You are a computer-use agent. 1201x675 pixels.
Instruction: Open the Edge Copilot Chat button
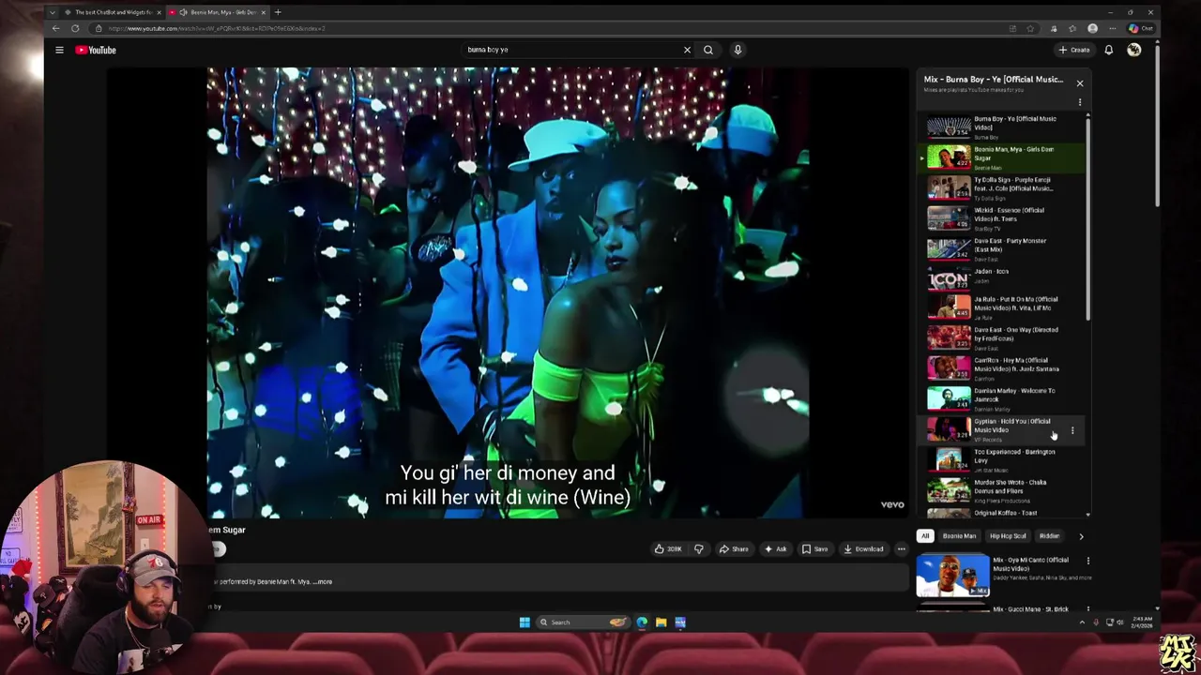point(1141,28)
